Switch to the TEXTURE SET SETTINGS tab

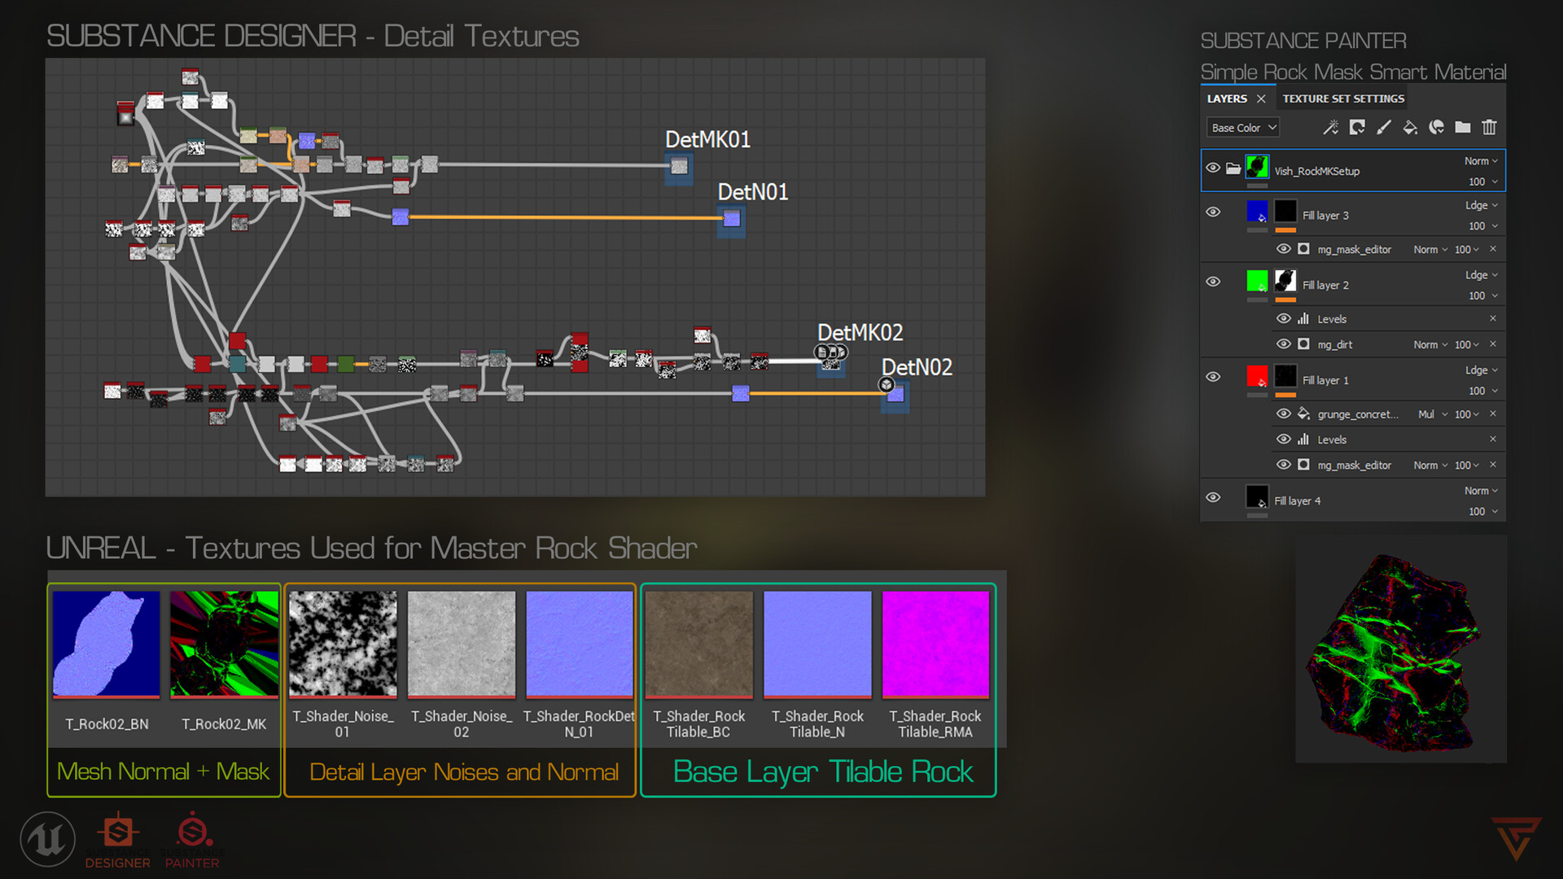(1342, 98)
